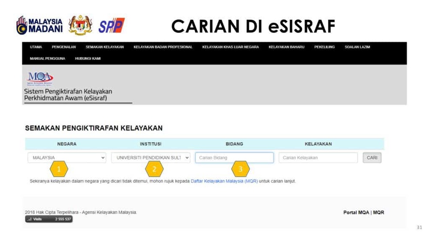Click the Visits counter badge
The height and width of the screenshot is (241, 429).
49,219
